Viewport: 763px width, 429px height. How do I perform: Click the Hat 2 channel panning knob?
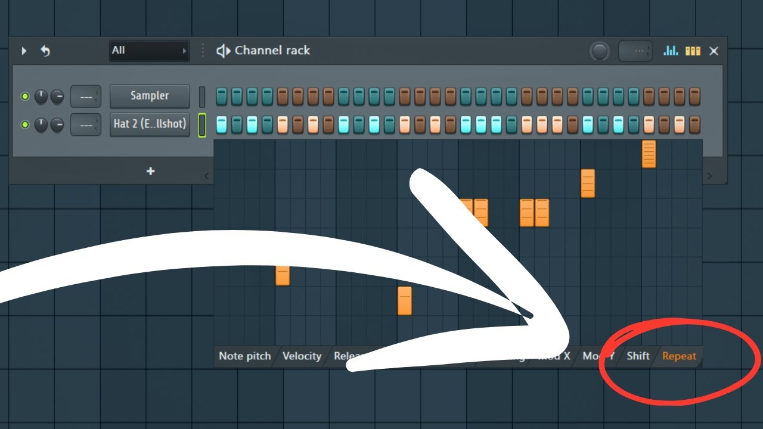pyautogui.click(x=41, y=125)
